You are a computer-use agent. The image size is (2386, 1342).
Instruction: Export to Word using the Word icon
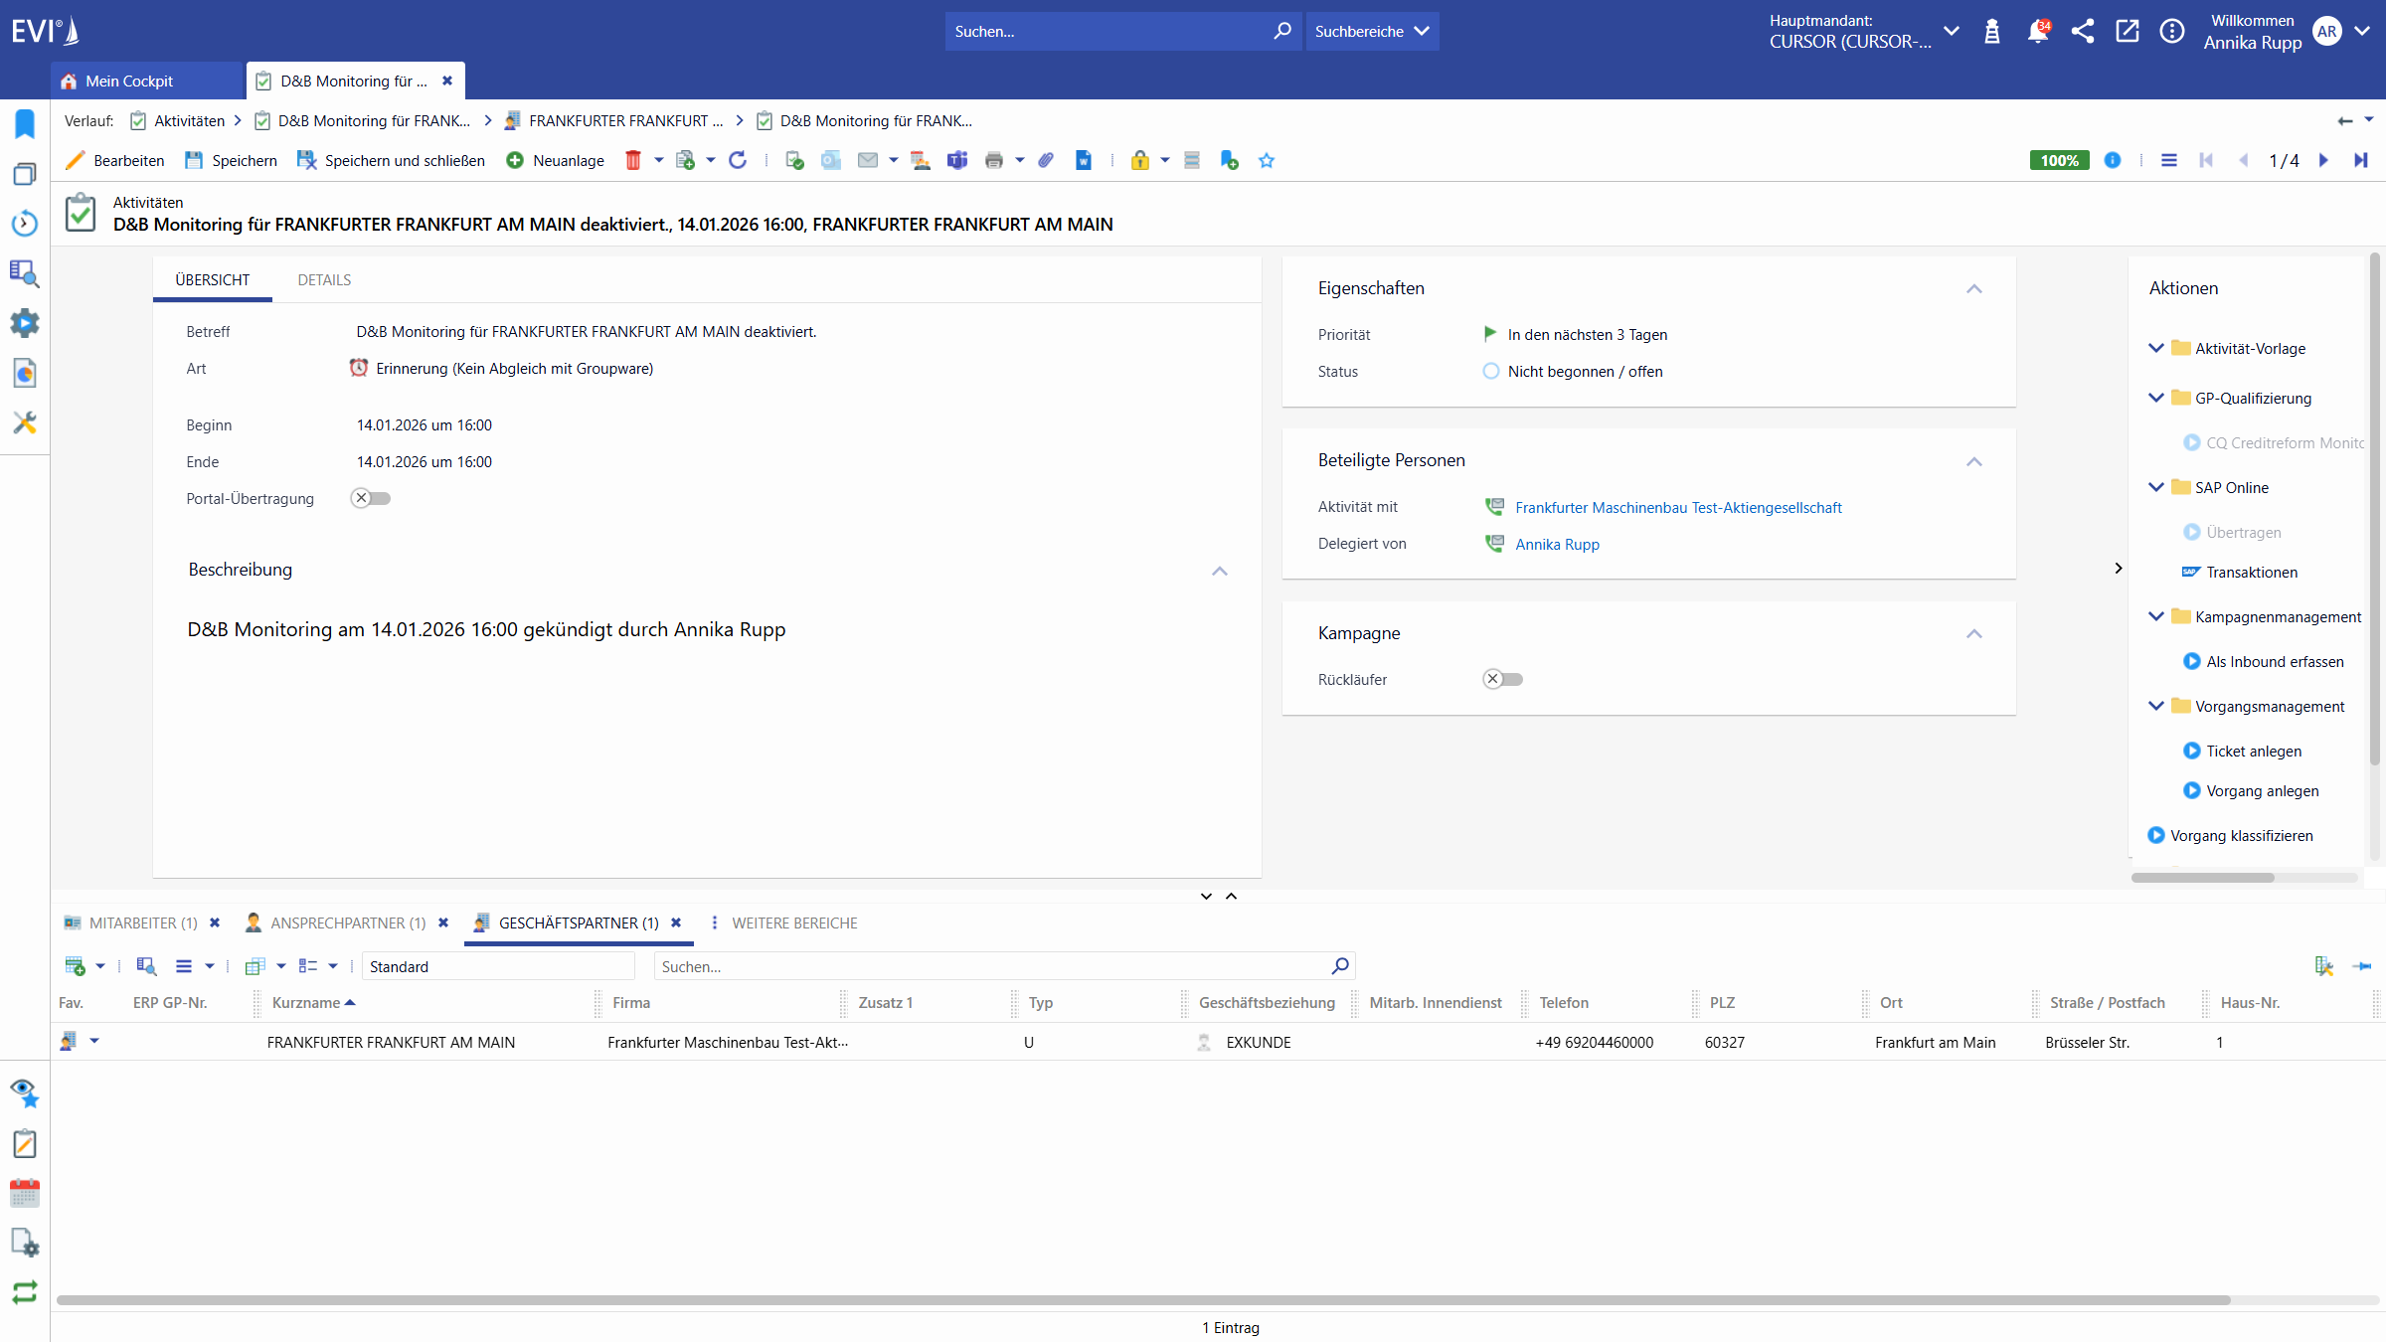point(1083,160)
